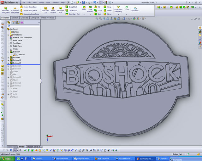The image size is (202, 161).
Task: Click Edit Appearance color ball icon
Action: [134, 19]
